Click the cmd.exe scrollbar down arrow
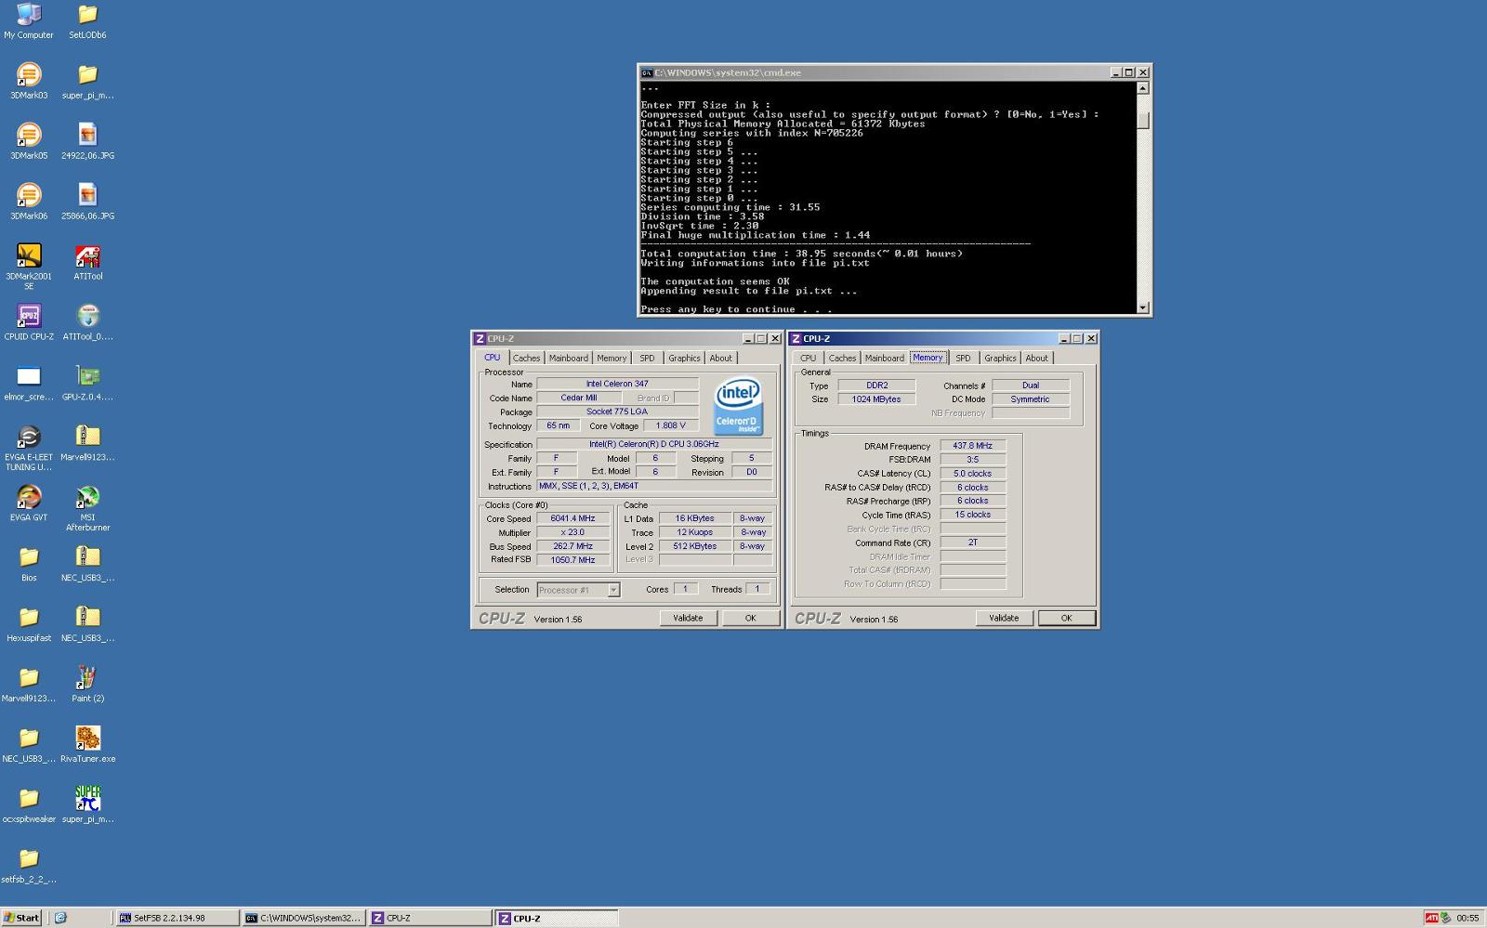The width and height of the screenshot is (1487, 928). tap(1143, 307)
